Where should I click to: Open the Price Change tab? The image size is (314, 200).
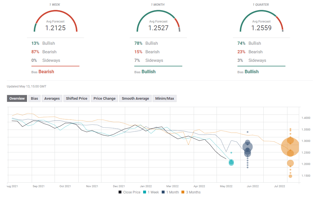coord(105,99)
